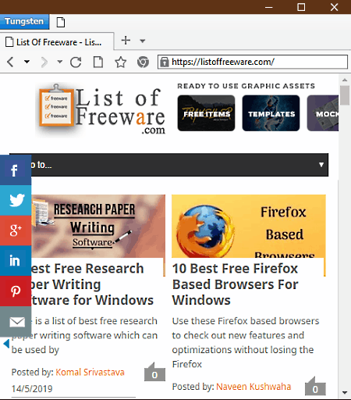Open Research Paper Writing Software thumbnail

(98, 226)
